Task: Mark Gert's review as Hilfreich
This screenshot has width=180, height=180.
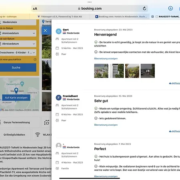Action: 174,84
